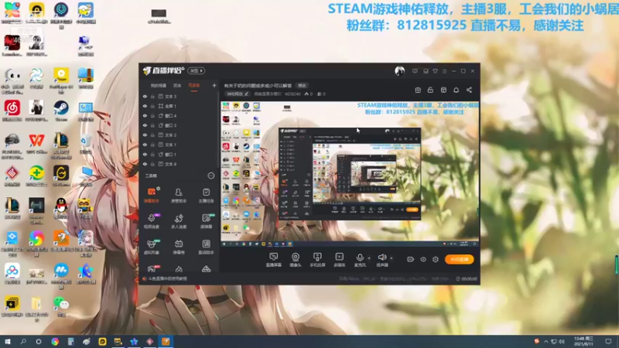The height and width of the screenshot is (348, 619).
Task: Hide the 窗口 3 layer with its eye
Action: [145, 125]
